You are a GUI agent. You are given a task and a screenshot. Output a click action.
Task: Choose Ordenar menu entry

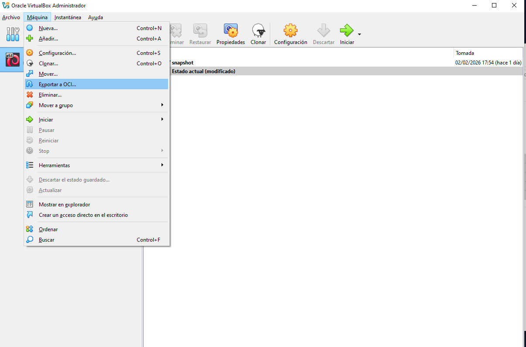click(x=96, y=229)
